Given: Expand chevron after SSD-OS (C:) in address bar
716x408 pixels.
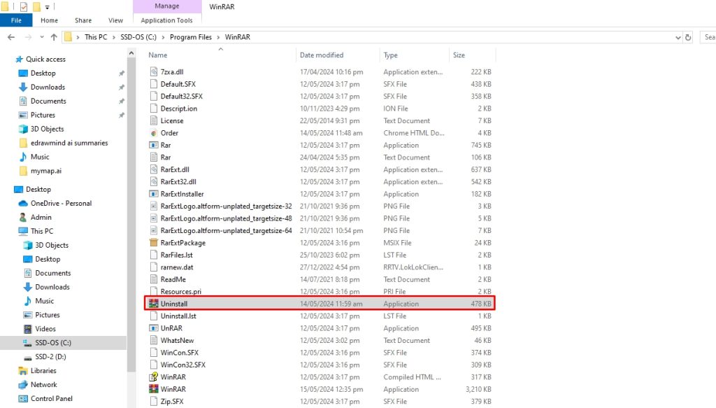Looking at the screenshot, I should pyautogui.click(x=163, y=37).
